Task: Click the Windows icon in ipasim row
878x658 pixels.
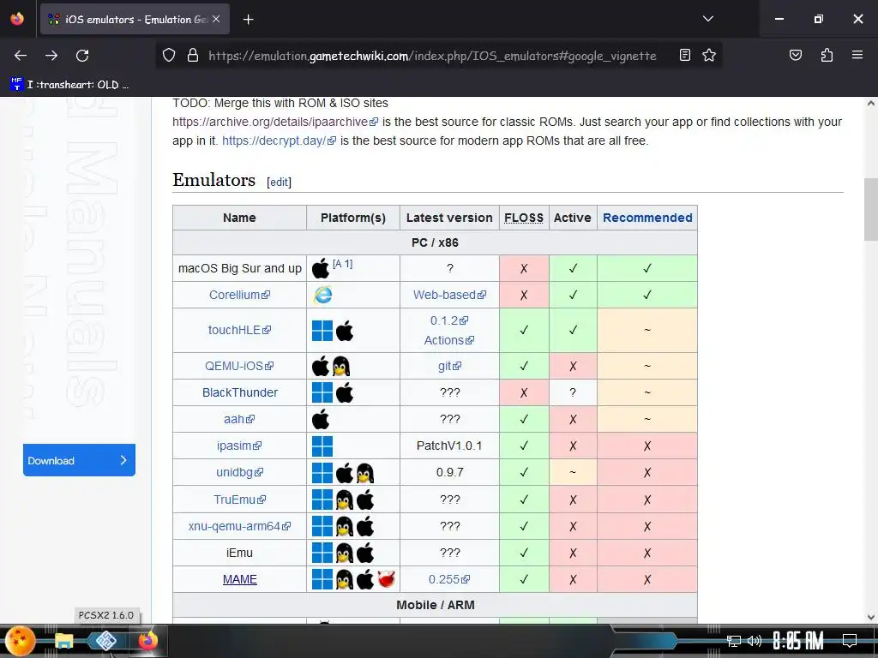Action: point(322,446)
